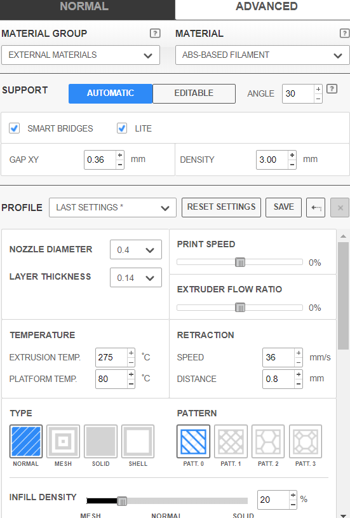Viewport: 350px width, 518px height.
Task: Click the Reset Settings button
Action: tap(221, 207)
